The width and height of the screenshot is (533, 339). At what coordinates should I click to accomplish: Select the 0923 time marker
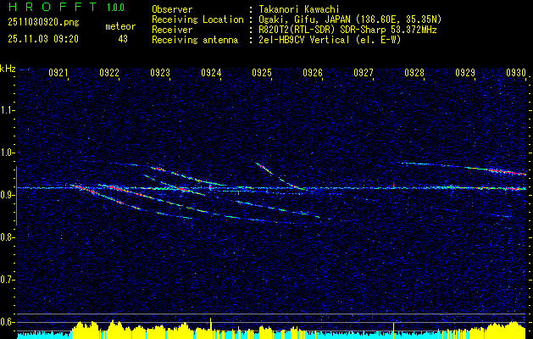click(160, 72)
